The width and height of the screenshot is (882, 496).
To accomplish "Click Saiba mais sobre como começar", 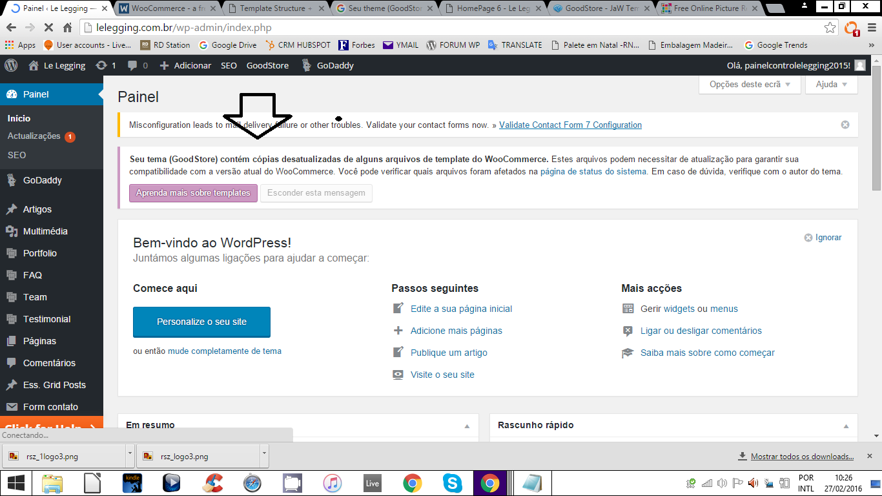I will (707, 353).
